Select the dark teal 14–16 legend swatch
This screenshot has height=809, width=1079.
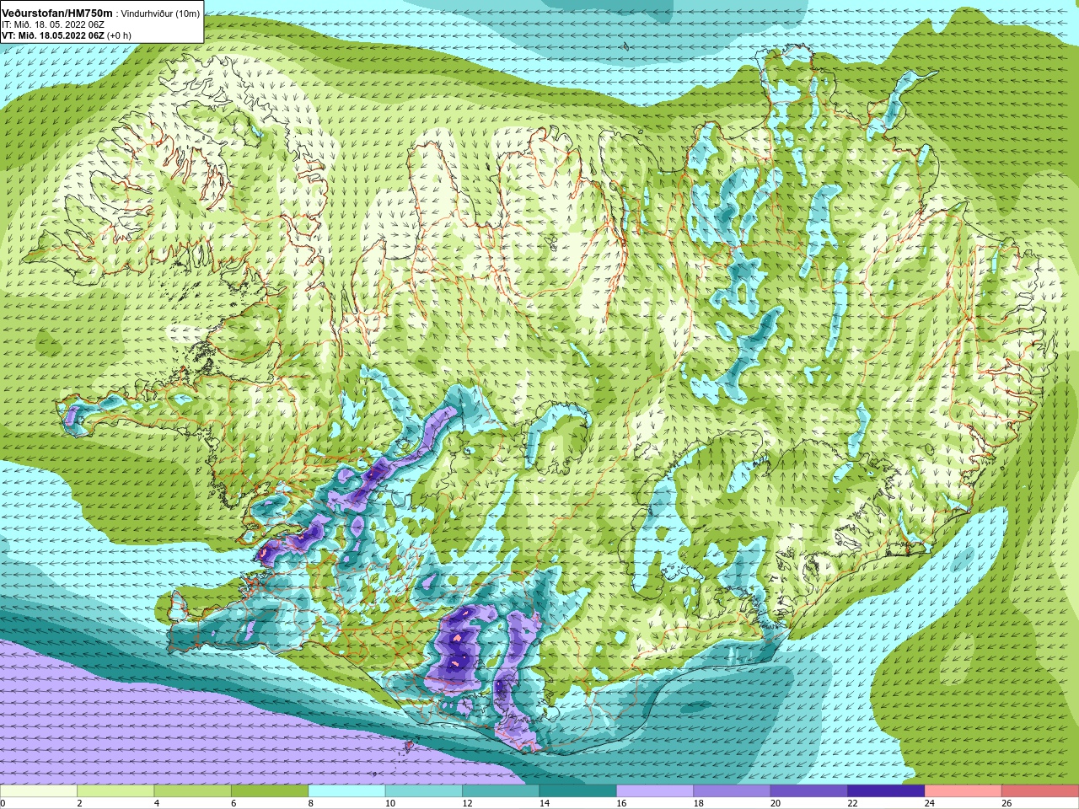coord(578,791)
